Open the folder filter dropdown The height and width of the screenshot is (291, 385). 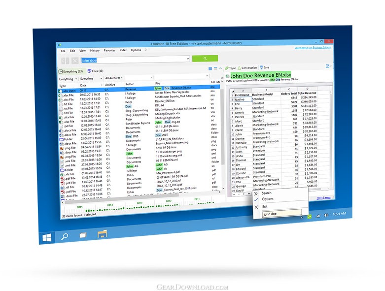(x=151, y=77)
